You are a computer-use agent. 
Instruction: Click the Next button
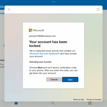pyautogui.click(x=70, y=80)
